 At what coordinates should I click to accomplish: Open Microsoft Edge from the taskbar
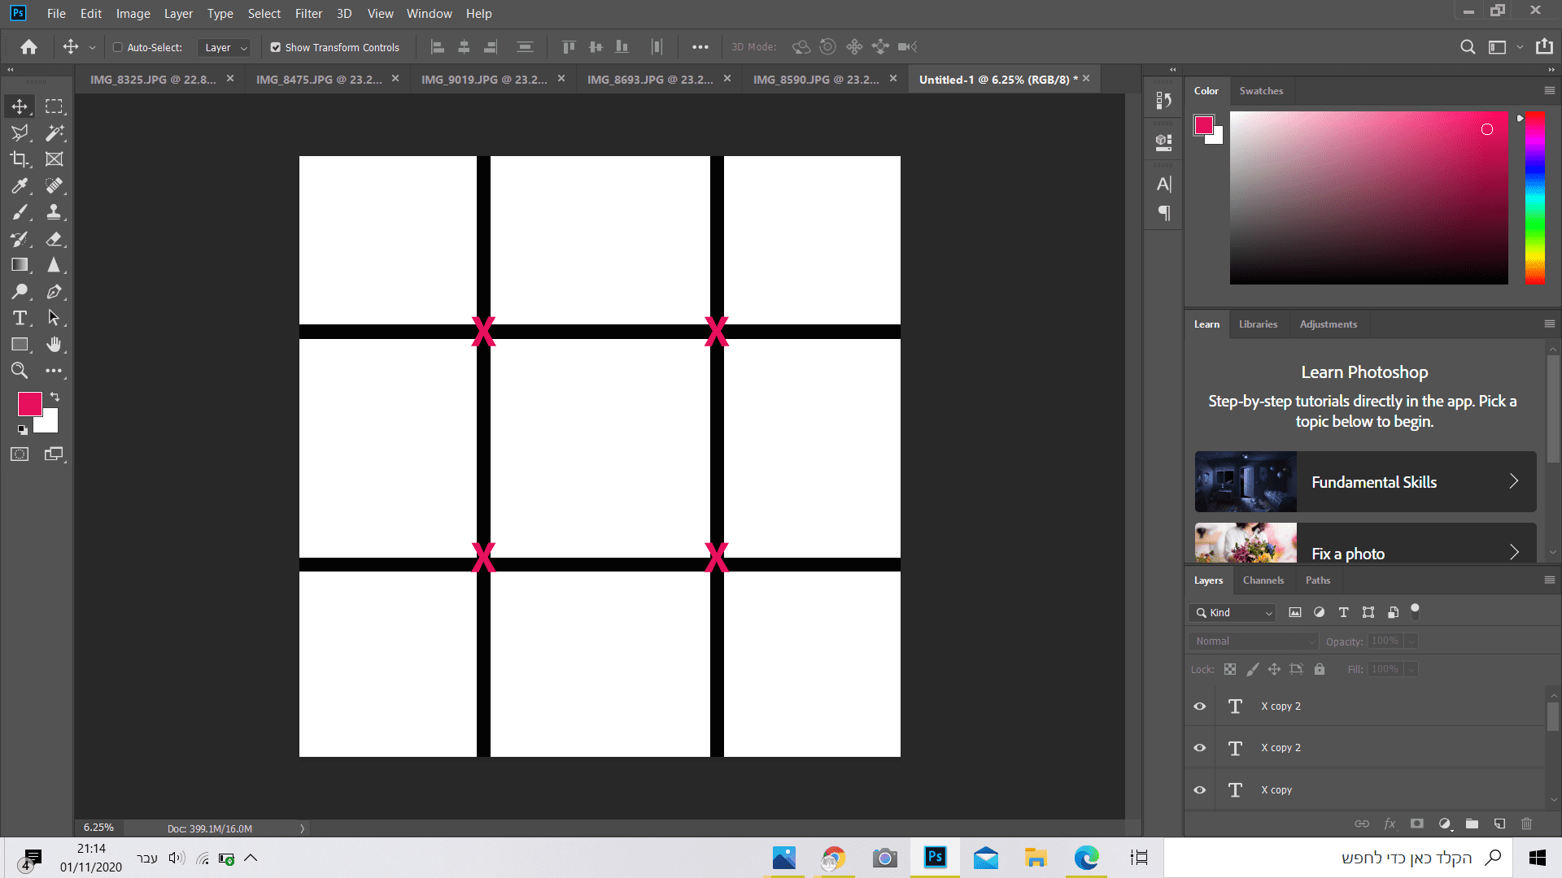(x=1086, y=858)
